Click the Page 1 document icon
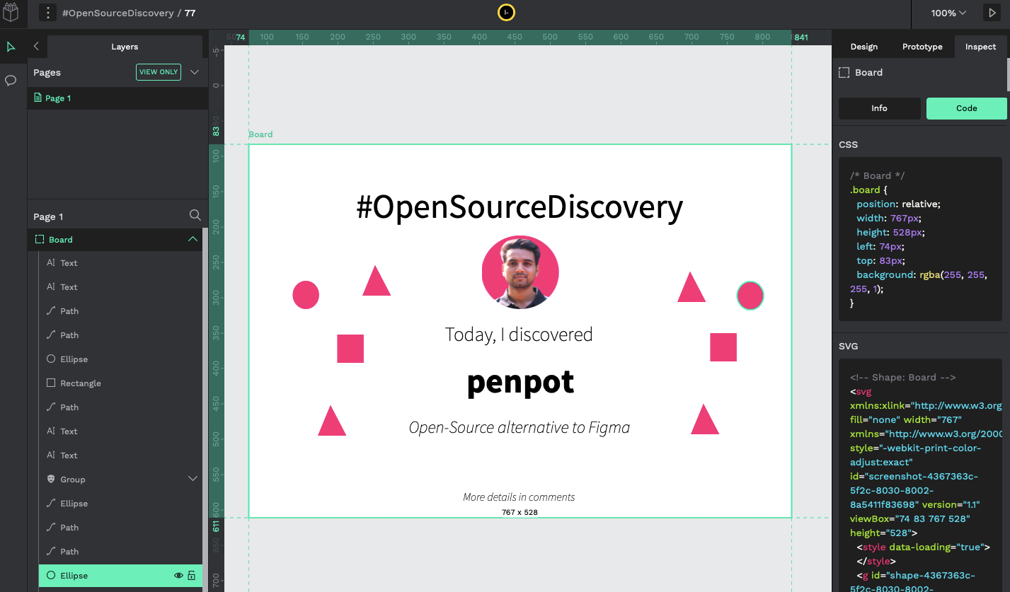Viewport: 1010px width, 592px height. click(38, 98)
